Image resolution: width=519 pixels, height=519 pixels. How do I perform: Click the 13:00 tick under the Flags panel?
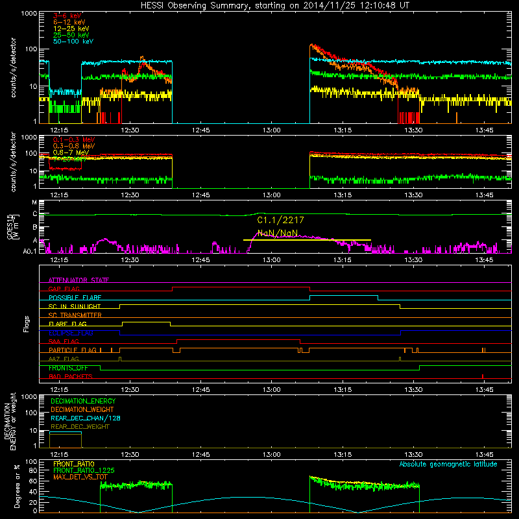[271, 390]
